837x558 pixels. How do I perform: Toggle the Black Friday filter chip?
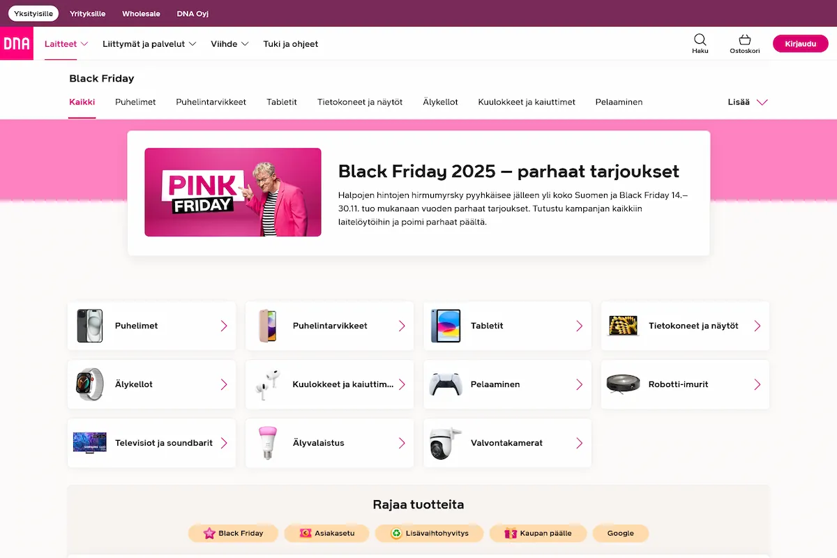[x=233, y=534]
